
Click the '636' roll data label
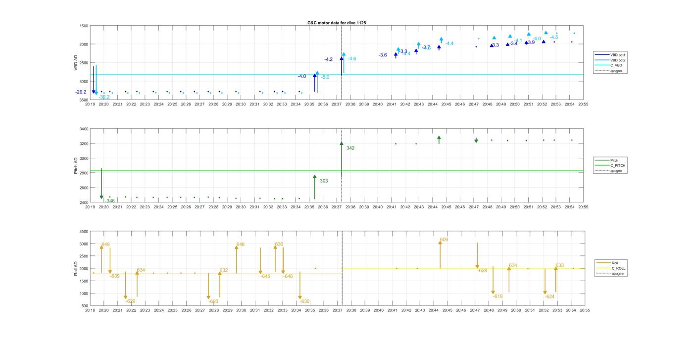279,244
